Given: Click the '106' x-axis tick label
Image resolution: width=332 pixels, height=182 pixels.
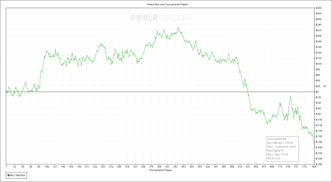Looking at the screenshot, I should 47,167.
